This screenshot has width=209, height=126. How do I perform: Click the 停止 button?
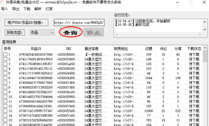pos(94,32)
